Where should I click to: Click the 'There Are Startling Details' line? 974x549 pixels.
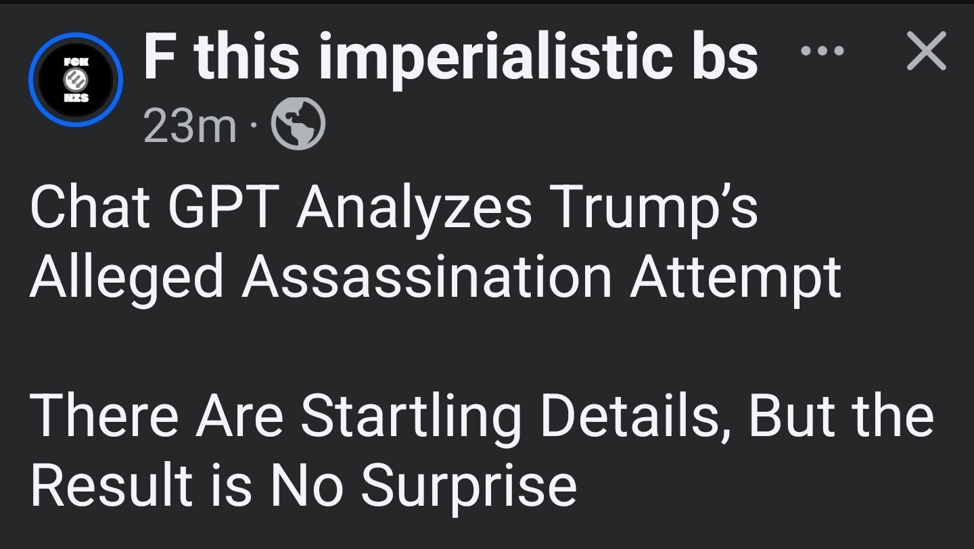(482, 415)
